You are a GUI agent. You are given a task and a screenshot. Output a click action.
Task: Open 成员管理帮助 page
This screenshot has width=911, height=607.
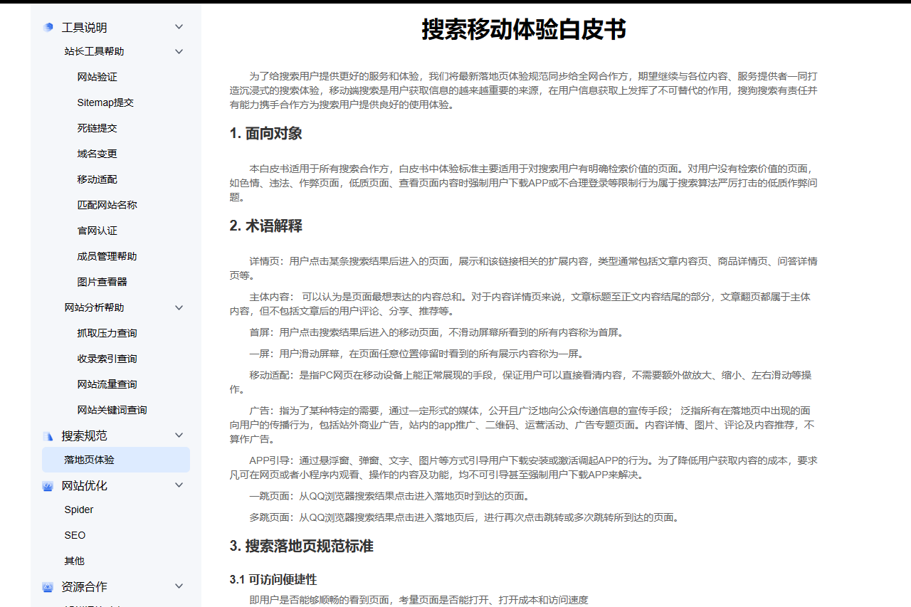click(107, 256)
